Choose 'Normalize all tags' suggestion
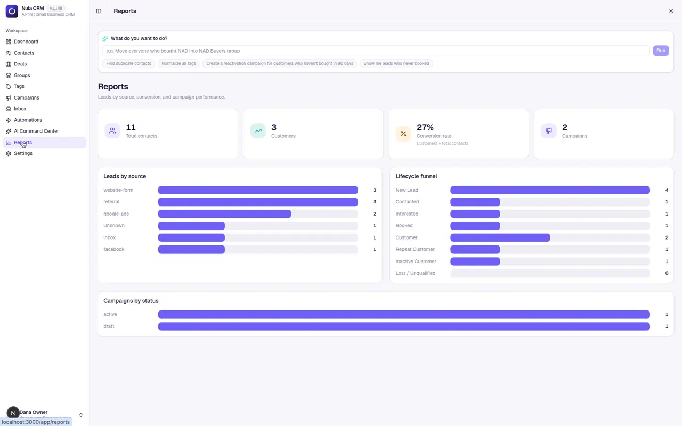 point(178,63)
